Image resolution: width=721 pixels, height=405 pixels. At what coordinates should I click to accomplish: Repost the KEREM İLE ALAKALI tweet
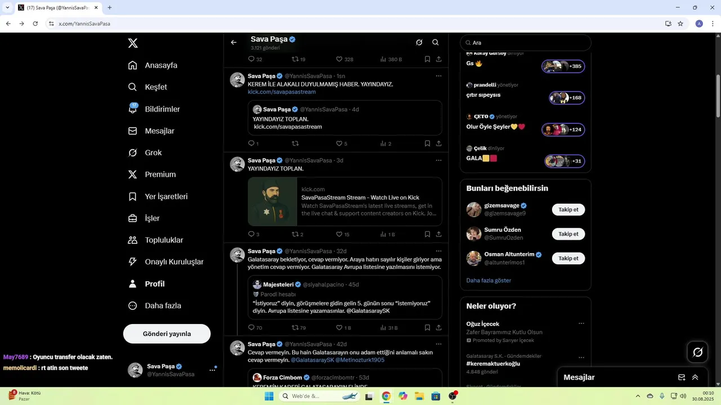tap(295, 143)
